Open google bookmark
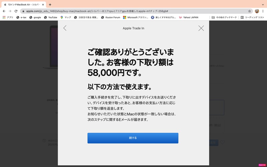Screen dimensions: 267x167 coord(35,17)
